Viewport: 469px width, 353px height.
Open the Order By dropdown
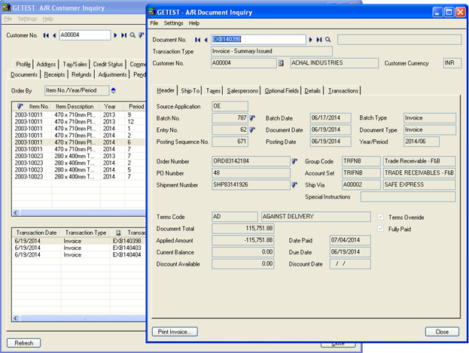click(75, 90)
